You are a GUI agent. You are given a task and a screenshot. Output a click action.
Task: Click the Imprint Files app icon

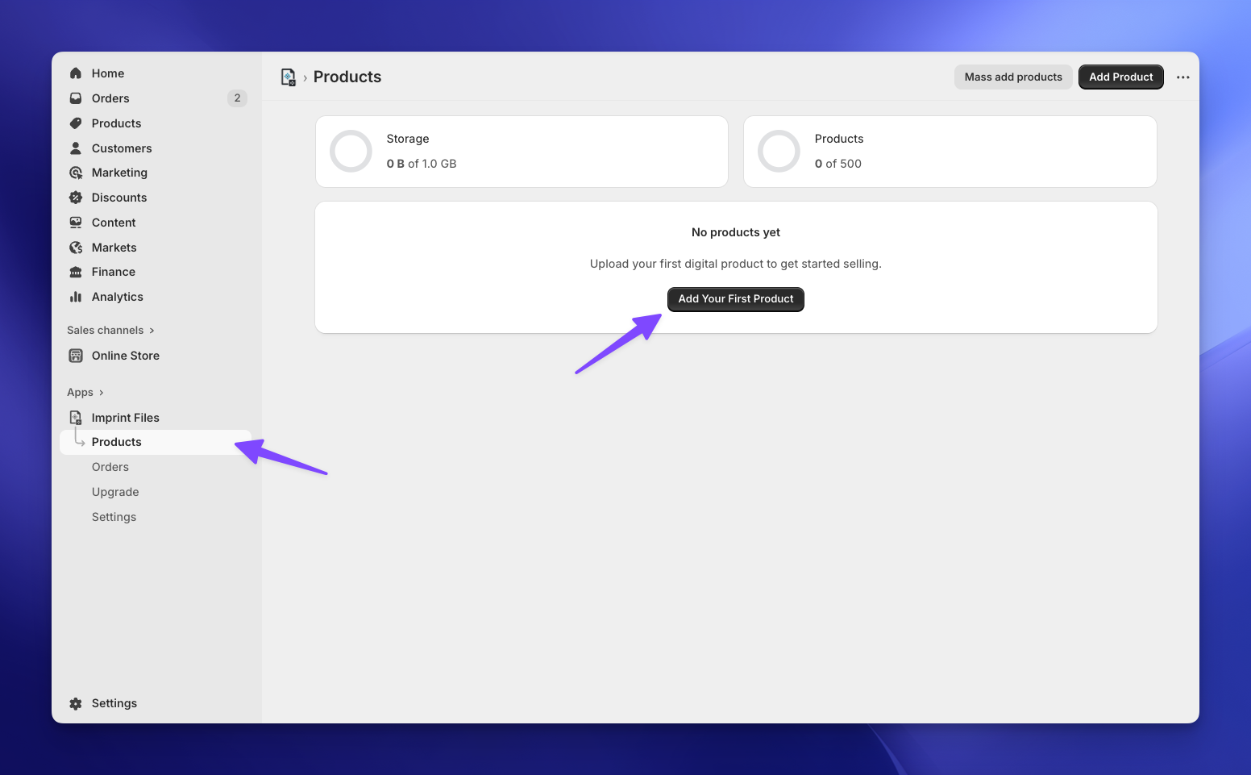[x=75, y=417]
